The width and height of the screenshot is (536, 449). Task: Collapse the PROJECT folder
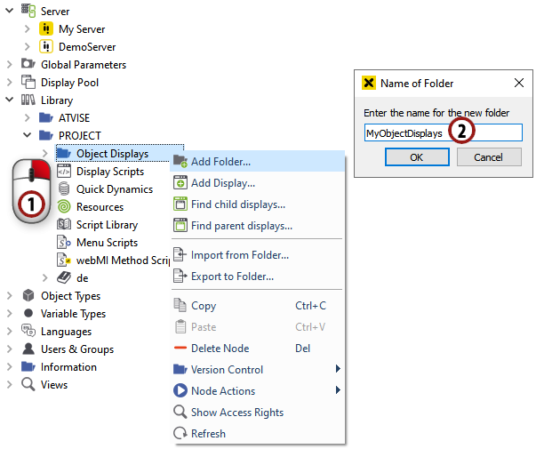click(x=28, y=135)
